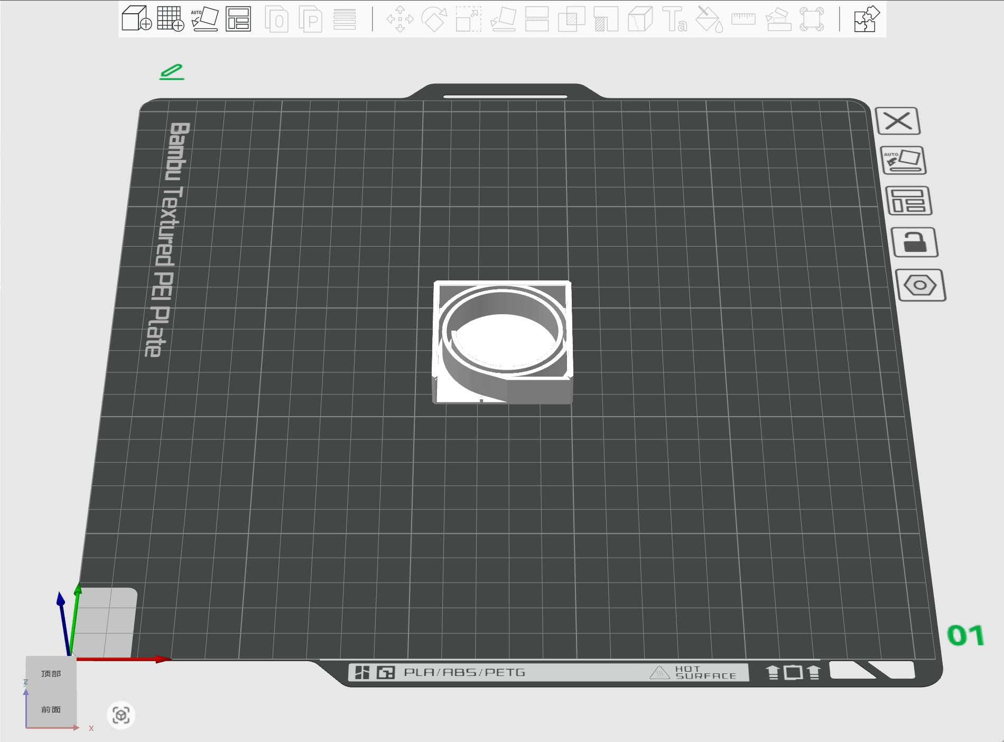The height and width of the screenshot is (742, 1004).
Task: Open the Variable layer height tool
Action: pos(345,20)
